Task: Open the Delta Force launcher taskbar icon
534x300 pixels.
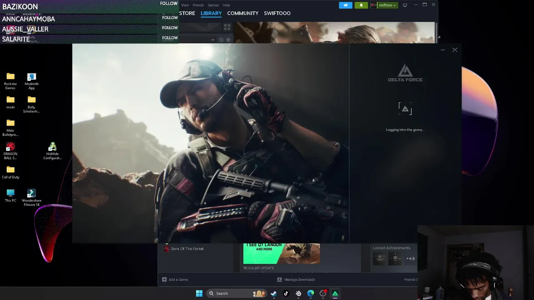Action: 335,293
